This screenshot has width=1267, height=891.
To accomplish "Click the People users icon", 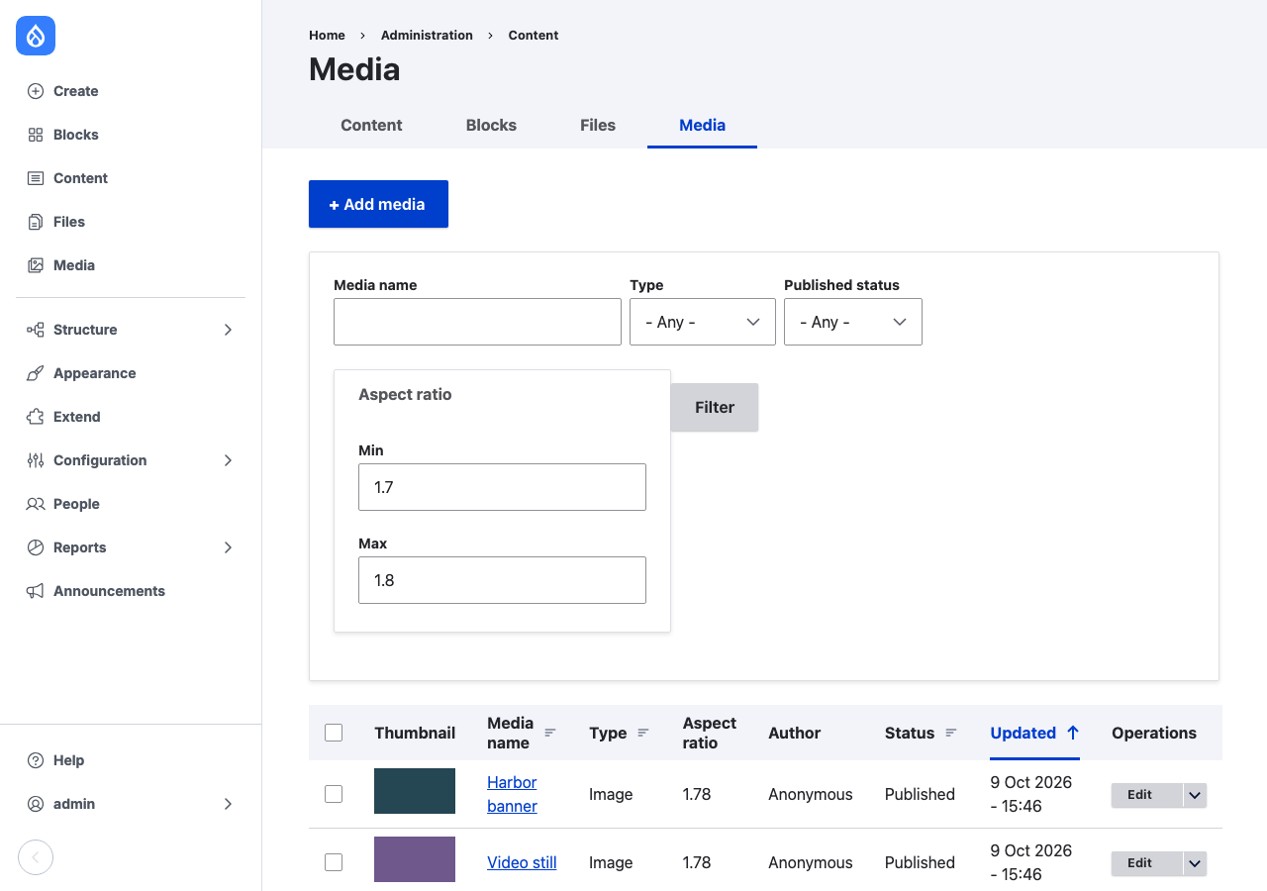I will (36, 504).
